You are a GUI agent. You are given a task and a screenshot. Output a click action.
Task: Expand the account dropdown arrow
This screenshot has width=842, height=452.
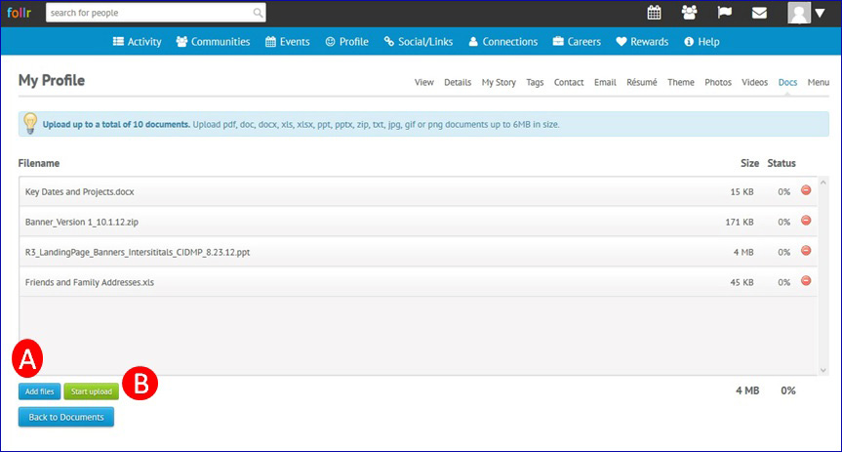820,13
